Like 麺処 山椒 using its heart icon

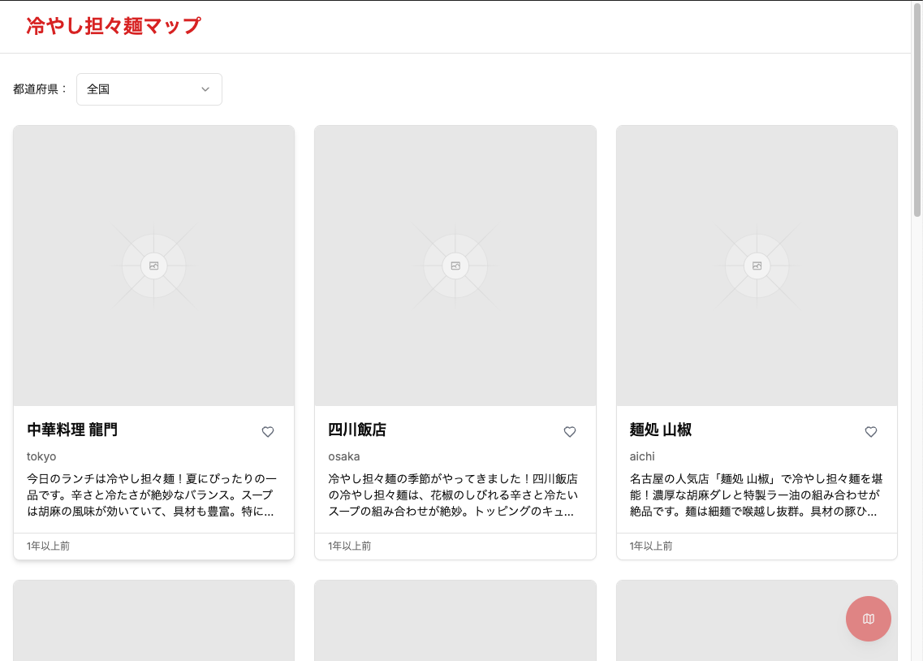click(x=871, y=431)
